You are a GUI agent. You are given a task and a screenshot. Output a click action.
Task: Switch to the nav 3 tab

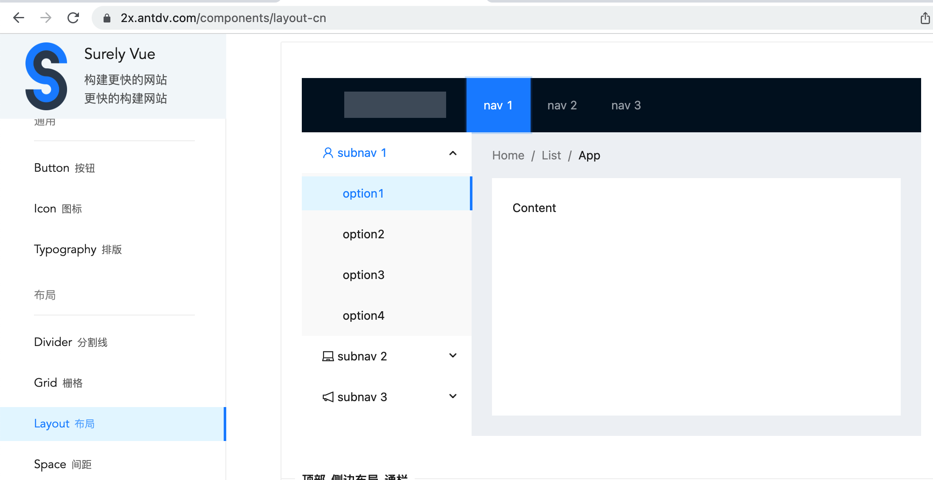pyautogui.click(x=626, y=105)
